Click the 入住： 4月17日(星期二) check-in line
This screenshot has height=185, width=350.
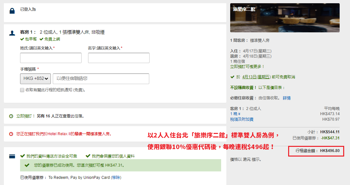pyautogui.click(x=251, y=51)
